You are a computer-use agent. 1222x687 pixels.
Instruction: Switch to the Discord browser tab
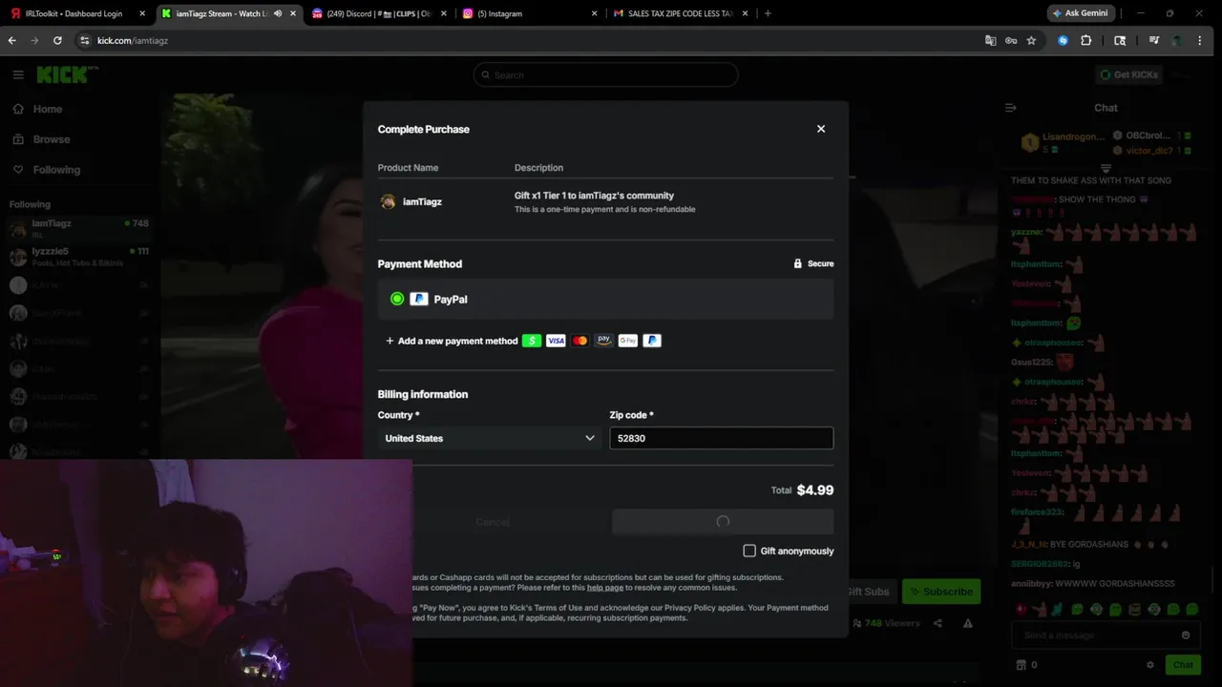(x=380, y=13)
